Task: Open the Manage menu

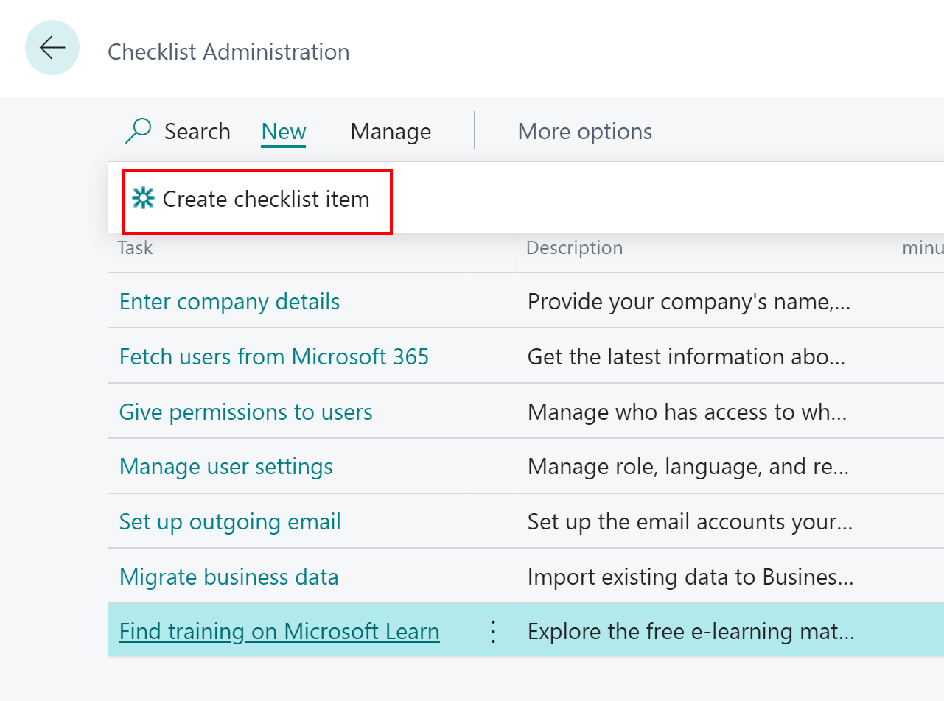Action: point(391,130)
